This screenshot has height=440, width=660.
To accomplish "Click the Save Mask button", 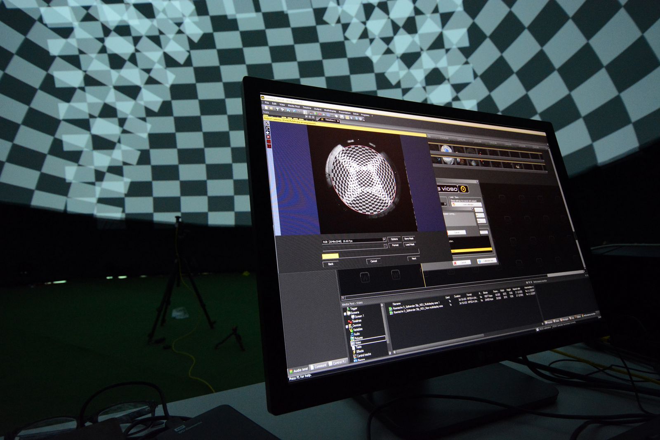I will point(409,238).
